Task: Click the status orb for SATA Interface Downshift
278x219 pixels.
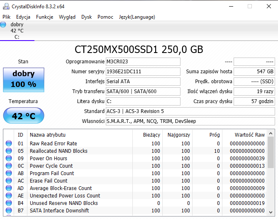Action: point(9,210)
